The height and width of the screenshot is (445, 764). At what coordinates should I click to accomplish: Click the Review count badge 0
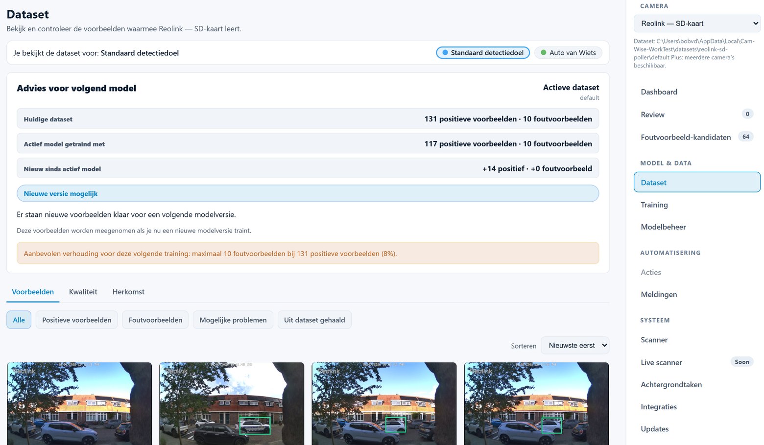point(747,114)
